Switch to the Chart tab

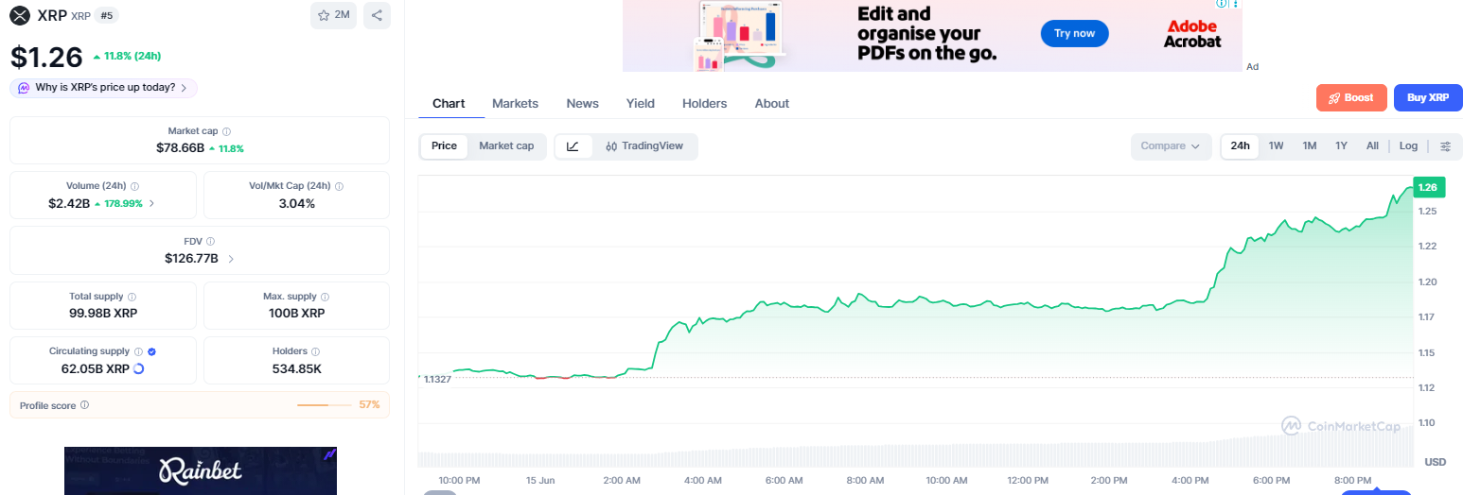point(449,103)
